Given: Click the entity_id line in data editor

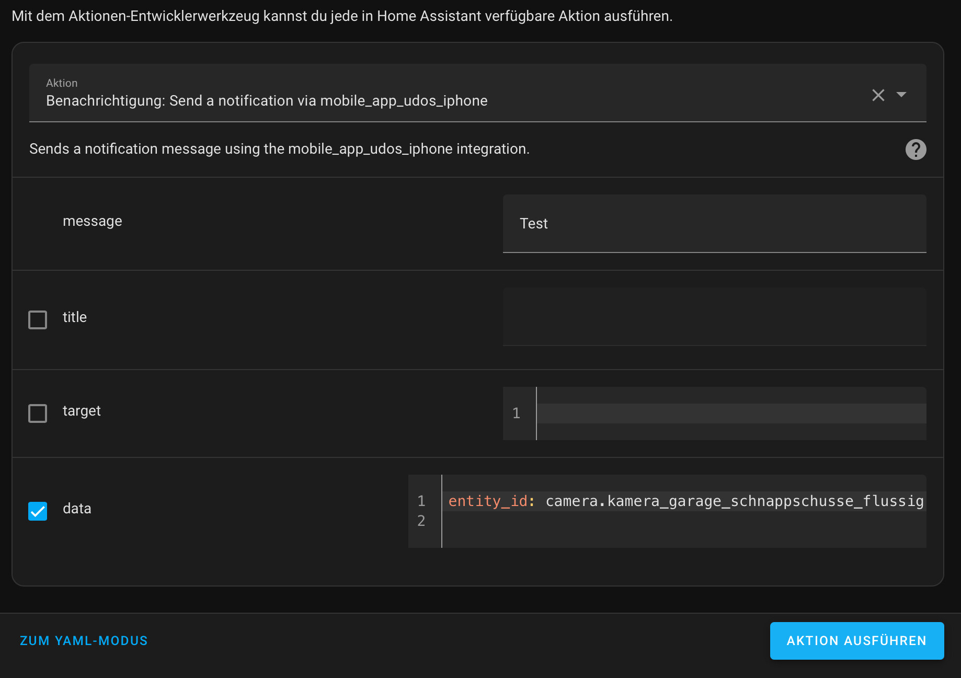Looking at the screenshot, I should 685,501.
